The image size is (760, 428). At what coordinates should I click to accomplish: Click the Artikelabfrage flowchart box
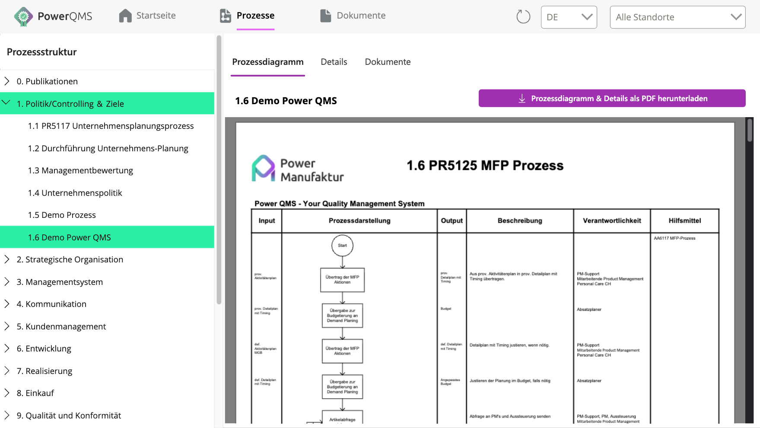point(342,418)
